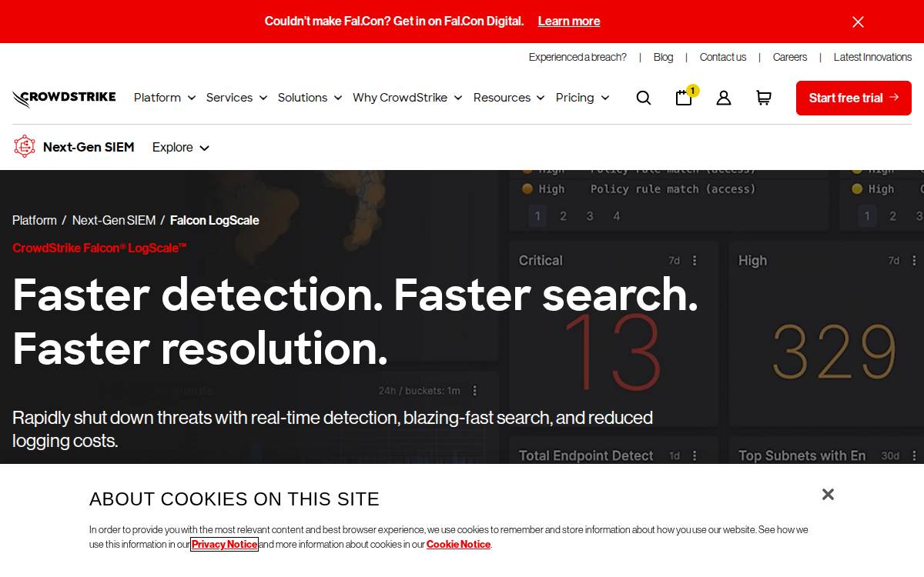This screenshot has height=577, width=924.
Task: Click the About Cookies on This Site heading
Action: coord(234,499)
